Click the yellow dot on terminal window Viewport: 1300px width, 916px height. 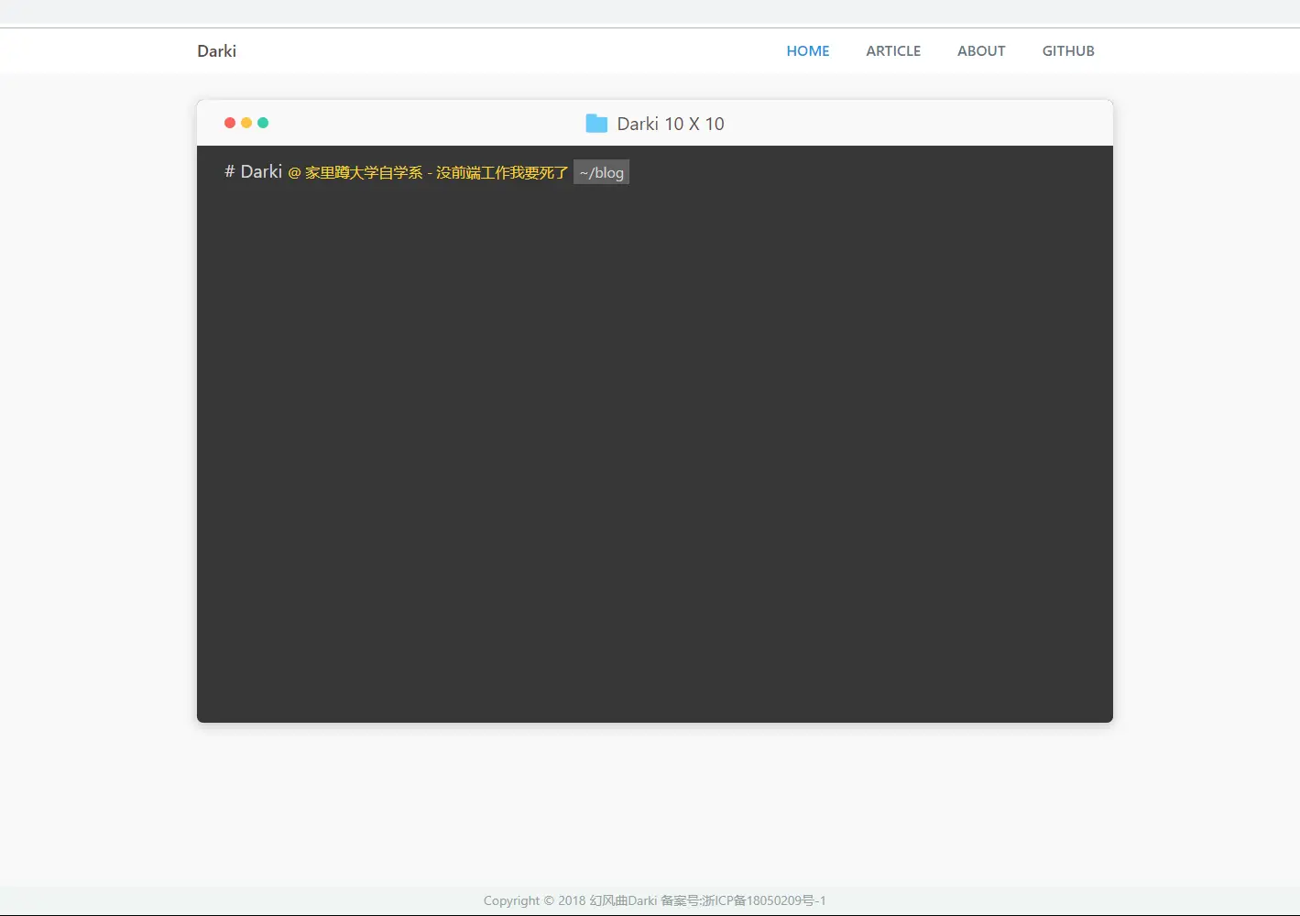[x=246, y=123]
